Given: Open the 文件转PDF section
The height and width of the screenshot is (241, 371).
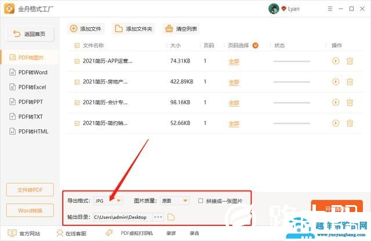Looking at the screenshot, I should pos(30,189).
